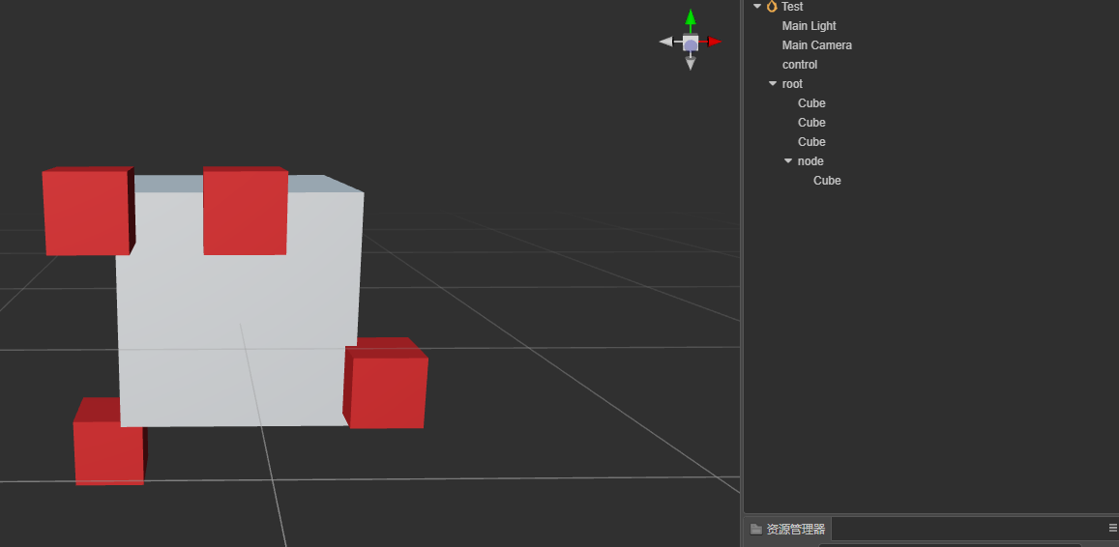Collapse the node entry's children
The height and width of the screenshot is (547, 1119).
tap(788, 161)
